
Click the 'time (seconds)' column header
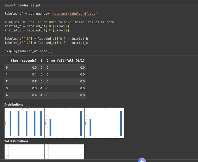(23, 61)
